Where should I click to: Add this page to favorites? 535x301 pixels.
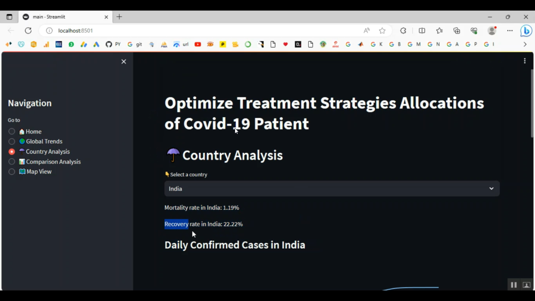point(382,31)
